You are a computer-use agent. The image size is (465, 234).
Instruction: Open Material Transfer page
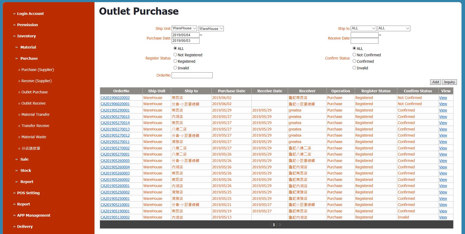click(x=35, y=114)
